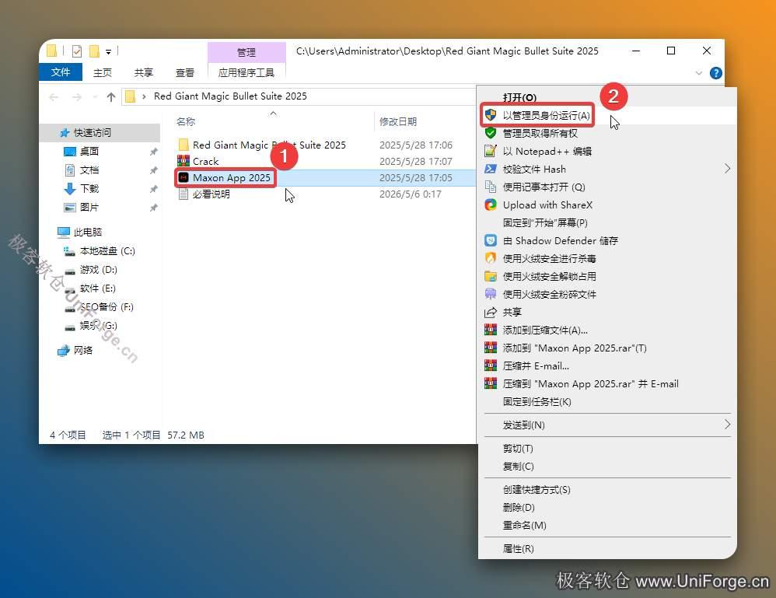Open 下载 in quick access
Viewport: 776px width, 598px height.
[82, 189]
